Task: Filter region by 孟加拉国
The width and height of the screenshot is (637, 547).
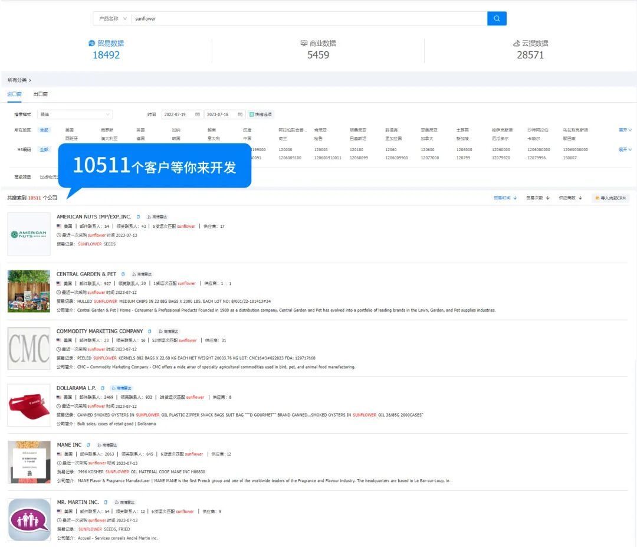Action: click(393, 139)
